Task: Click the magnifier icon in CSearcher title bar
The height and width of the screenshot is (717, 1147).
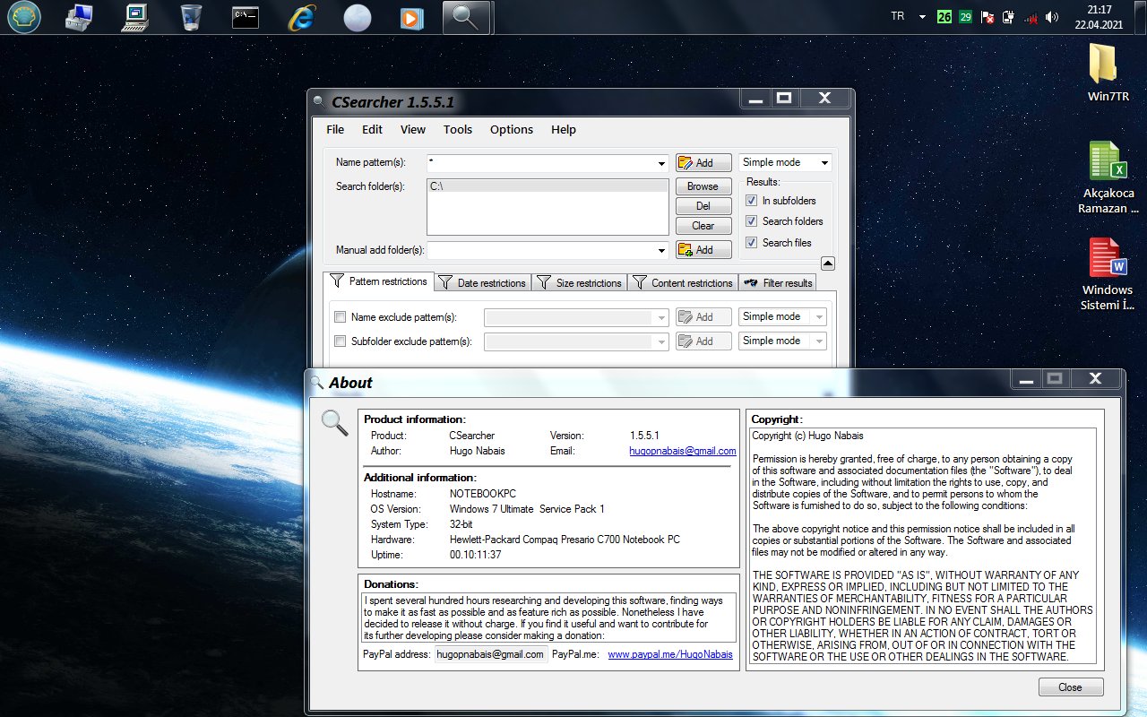Action: point(319,102)
